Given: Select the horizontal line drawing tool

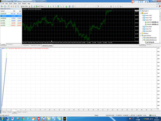Looking at the screenshot, I should 106,6.
